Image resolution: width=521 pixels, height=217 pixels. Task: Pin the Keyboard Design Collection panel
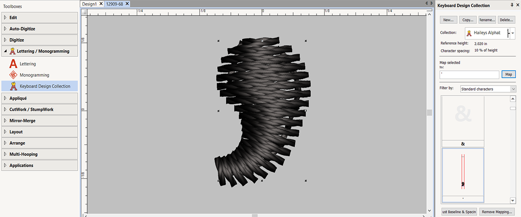[x=512, y=6]
